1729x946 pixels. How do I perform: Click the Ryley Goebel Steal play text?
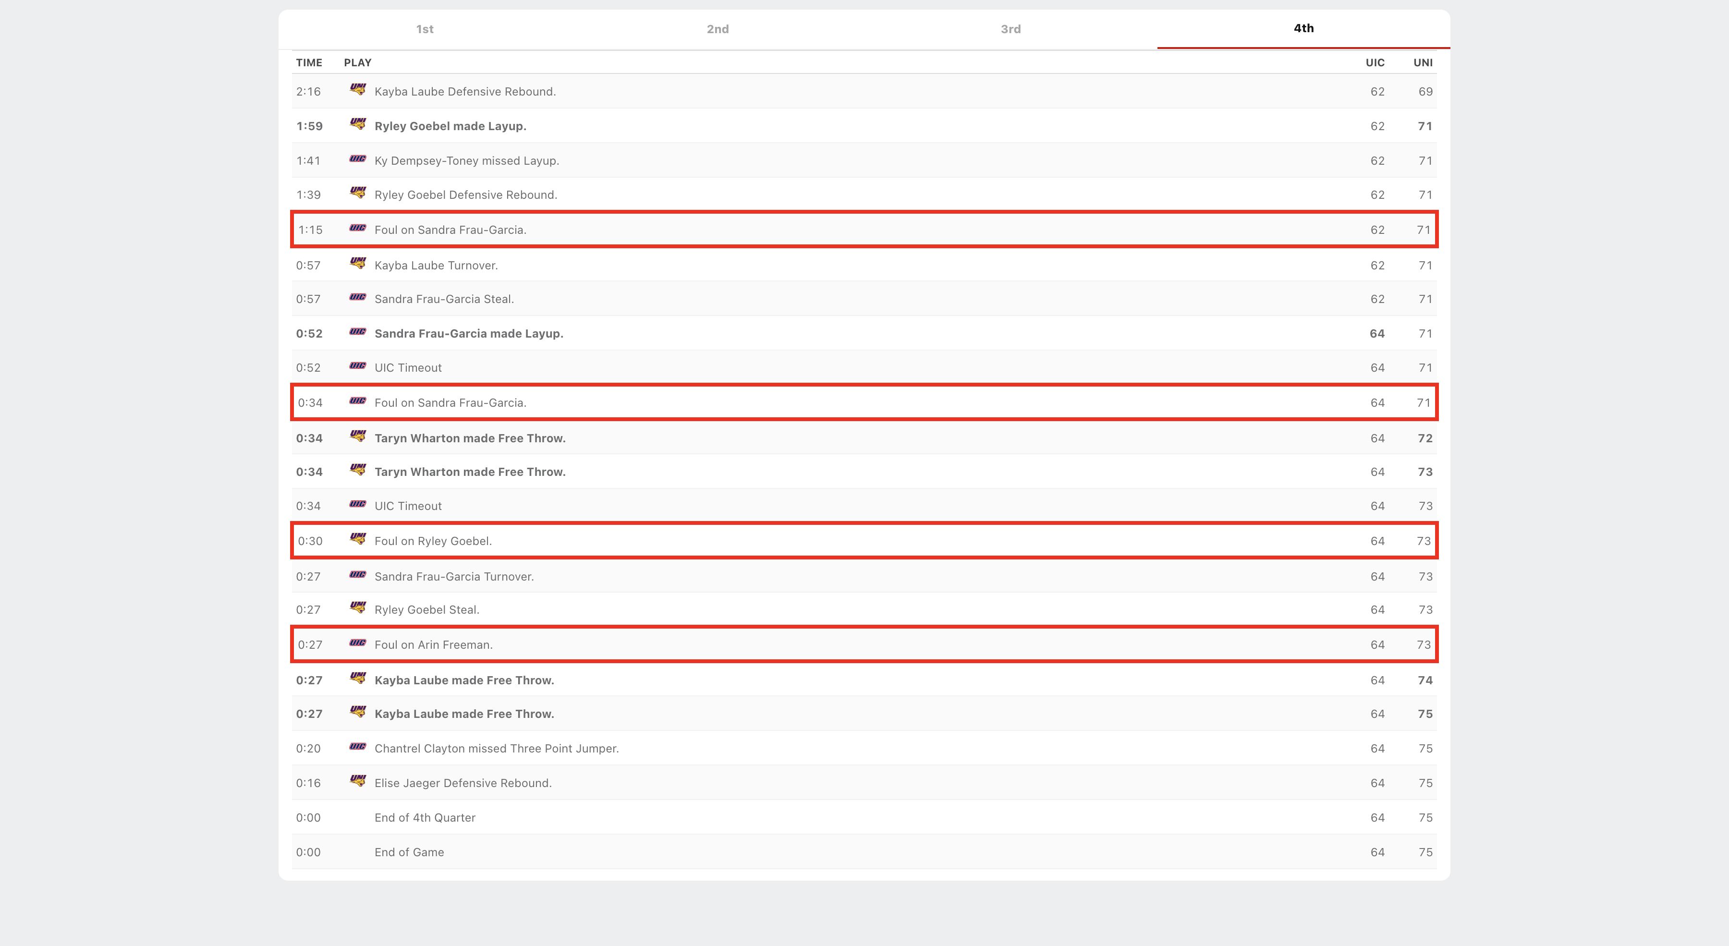pyautogui.click(x=426, y=610)
